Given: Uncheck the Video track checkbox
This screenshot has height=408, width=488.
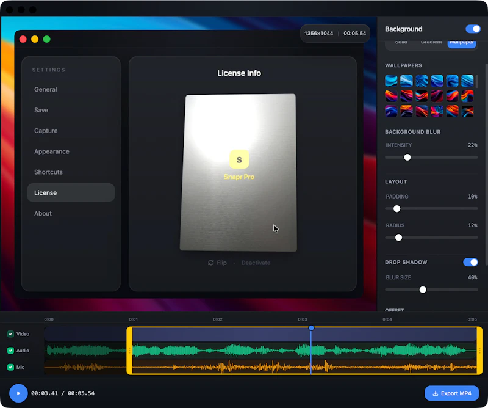Looking at the screenshot, I should pos(10,334).
